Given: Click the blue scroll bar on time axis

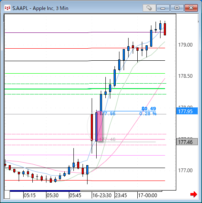Looking at the screenshot, I should 45,191.
